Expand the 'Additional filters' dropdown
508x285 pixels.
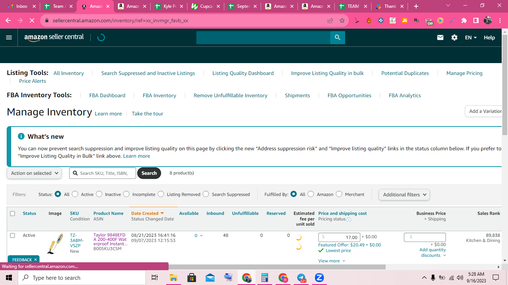tap(404, 194)
